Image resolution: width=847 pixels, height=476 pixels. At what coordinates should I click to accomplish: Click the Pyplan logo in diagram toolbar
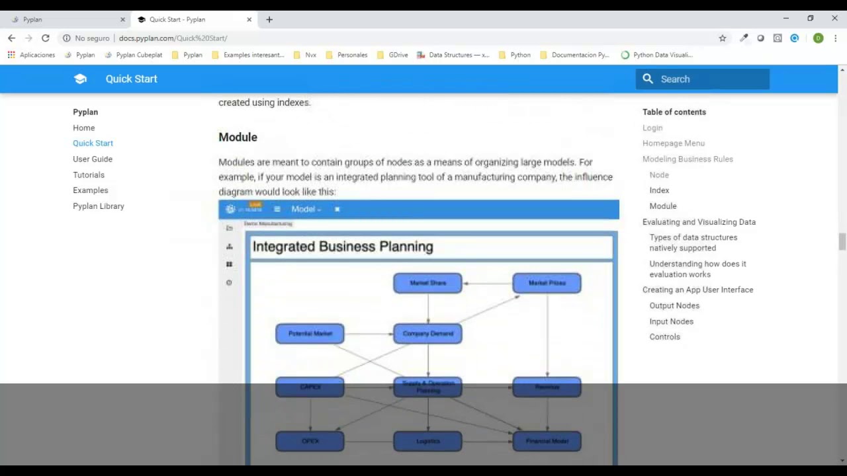click(x=230, y=209)
